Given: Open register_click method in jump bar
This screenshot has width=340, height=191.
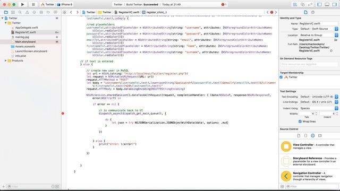Looking at the screenshot, I should click(x=155, y=12).
